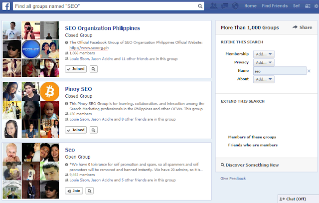This screenshot has width=319, height=203.
Task: Click "Louie Sison, Jason Acidre and 5 other friends"
Action: [x=108, y=180]
